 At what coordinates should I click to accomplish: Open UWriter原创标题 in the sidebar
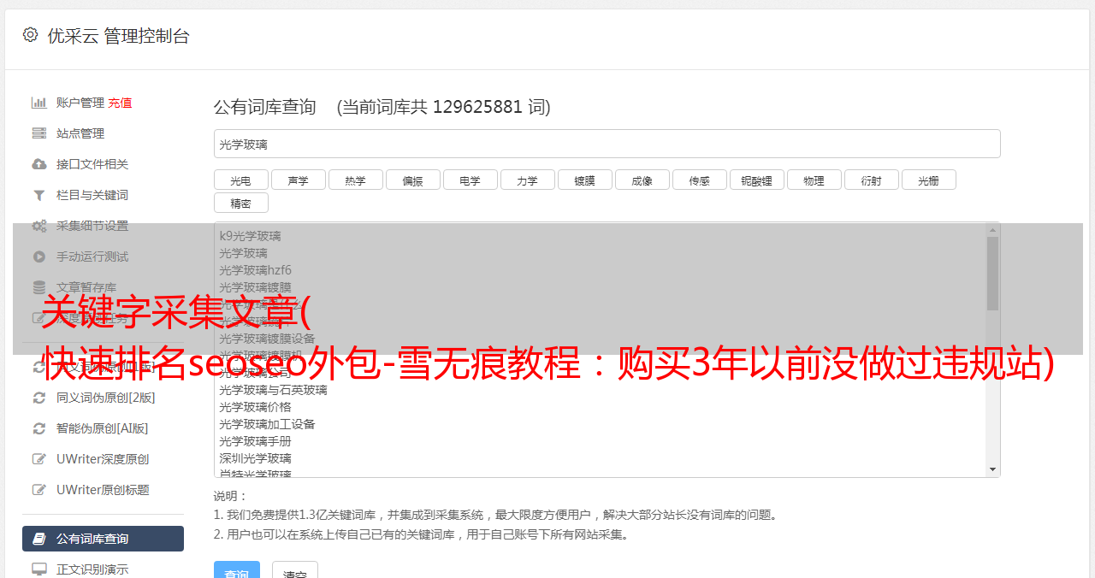(103, 490)
